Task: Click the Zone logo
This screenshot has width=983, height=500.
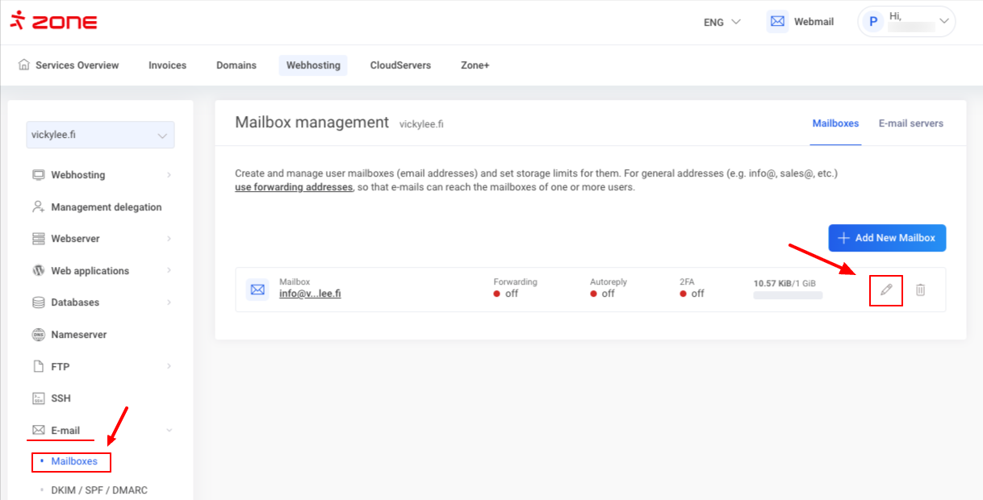Action: coord(53,22)
